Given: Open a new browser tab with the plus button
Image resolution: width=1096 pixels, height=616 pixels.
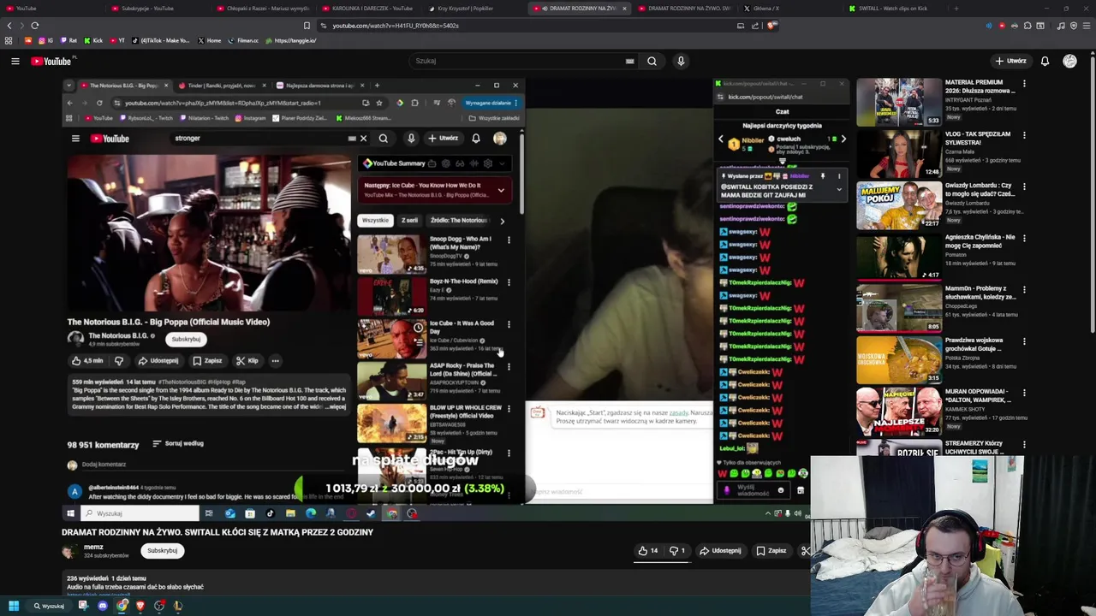Looking at the screenshot, I should pos(956,9).
